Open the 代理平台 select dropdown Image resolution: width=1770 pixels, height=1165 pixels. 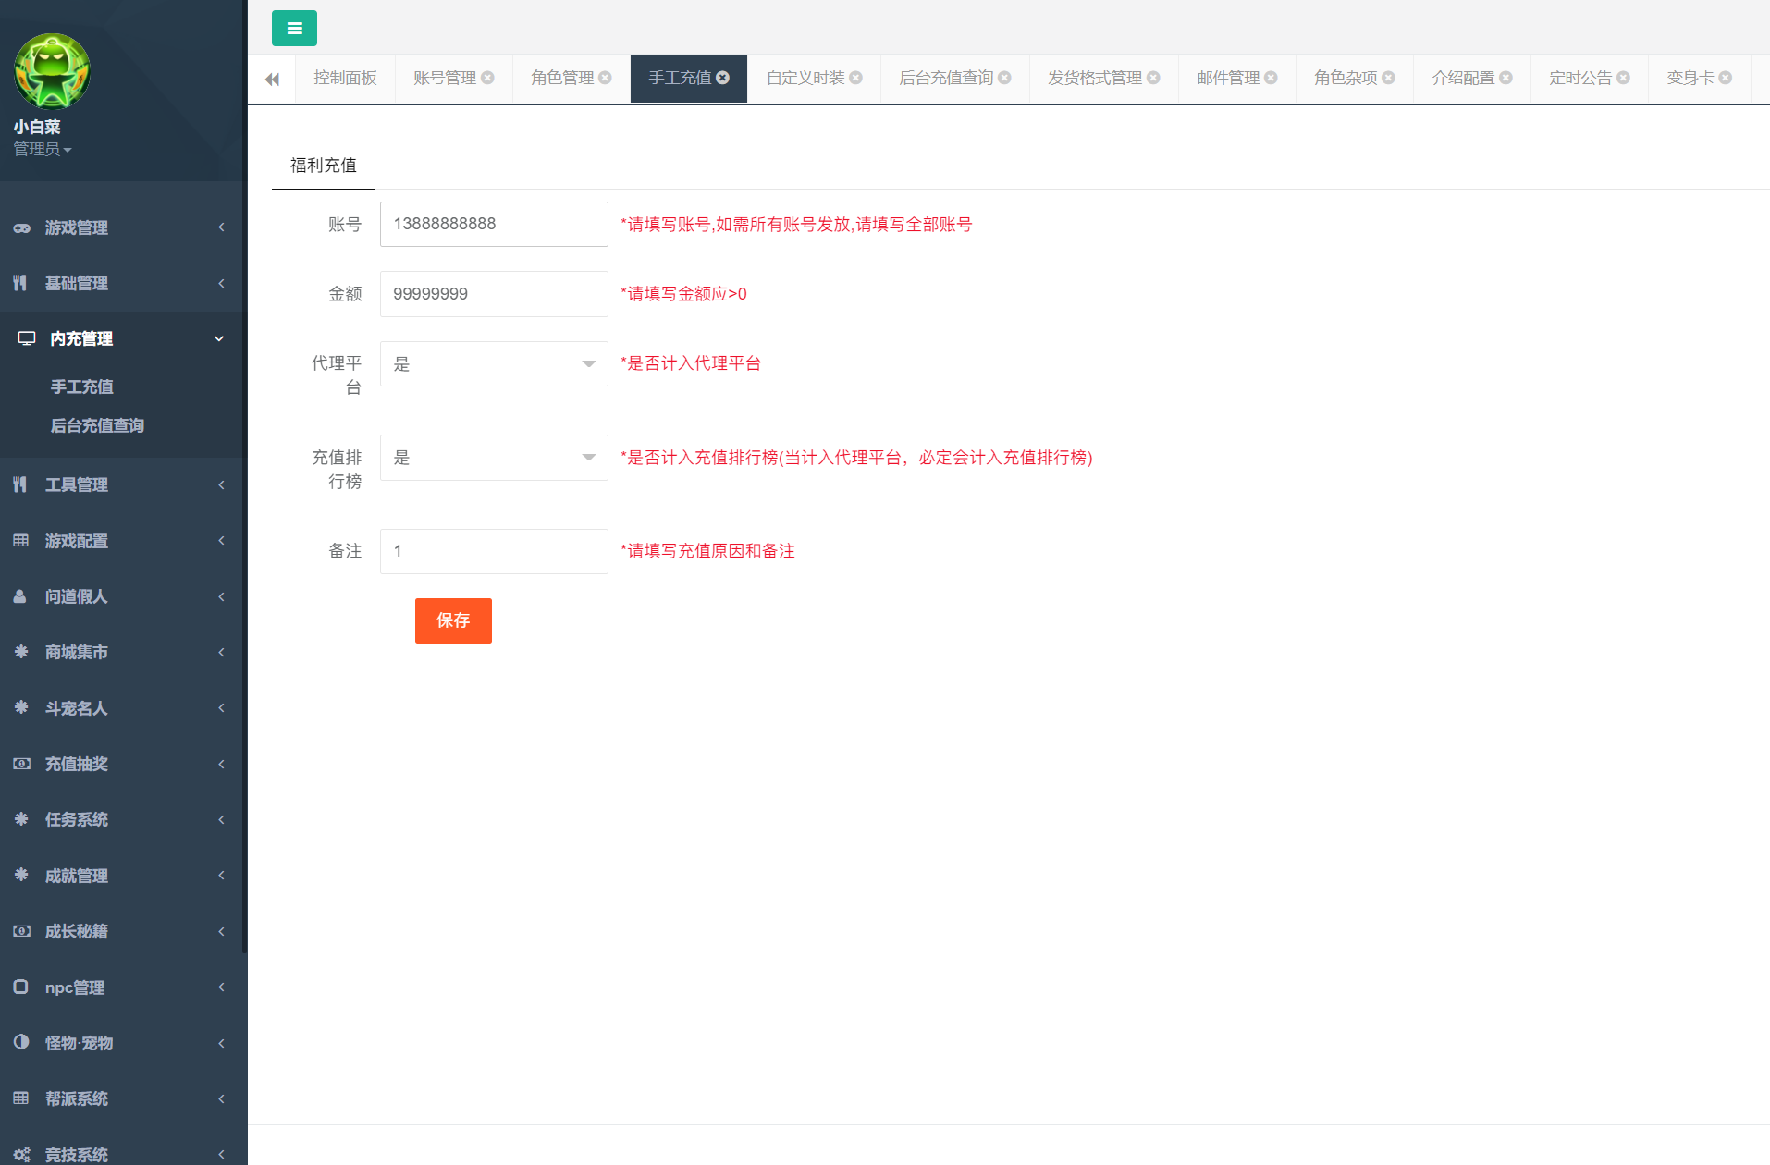pyautogui.click(x=494, y=364)
